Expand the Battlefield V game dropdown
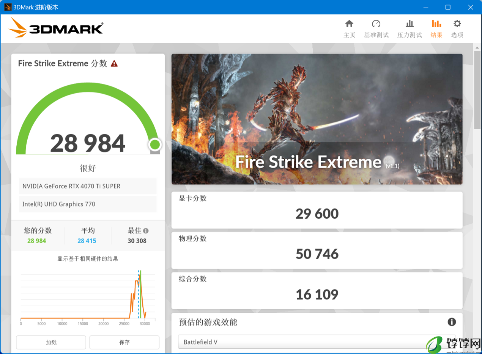This screenshot has width=482, height=354. pyautogui.click(x=317, y=342)
